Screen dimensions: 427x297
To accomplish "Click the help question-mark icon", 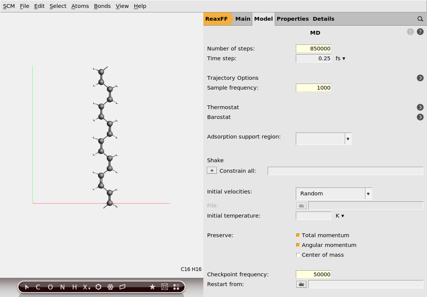I will click(x=420, y=32).
